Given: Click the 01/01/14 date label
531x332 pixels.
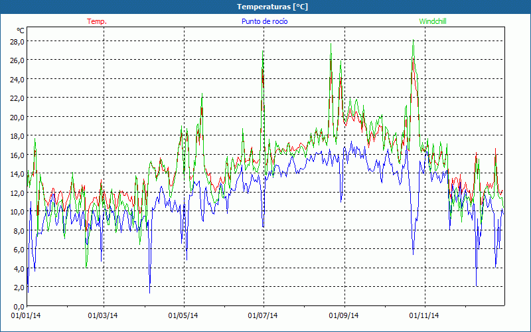Looking at the screenshot, I should pos(26,316).
